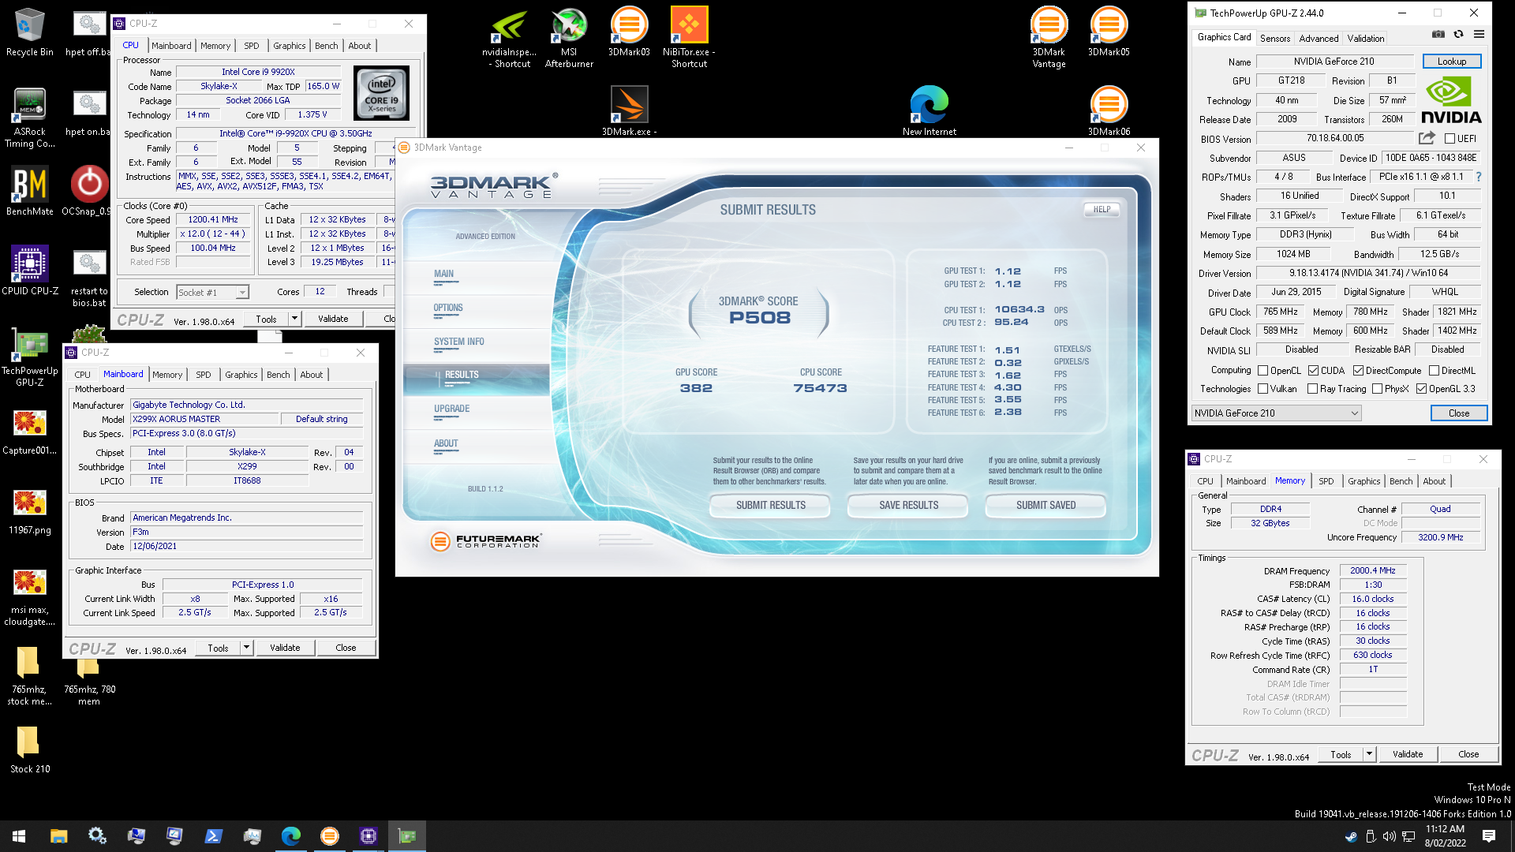Launch 3DMark Vantage desktop icon
Screen dimensions: 1515x852
coord(1049,38)
